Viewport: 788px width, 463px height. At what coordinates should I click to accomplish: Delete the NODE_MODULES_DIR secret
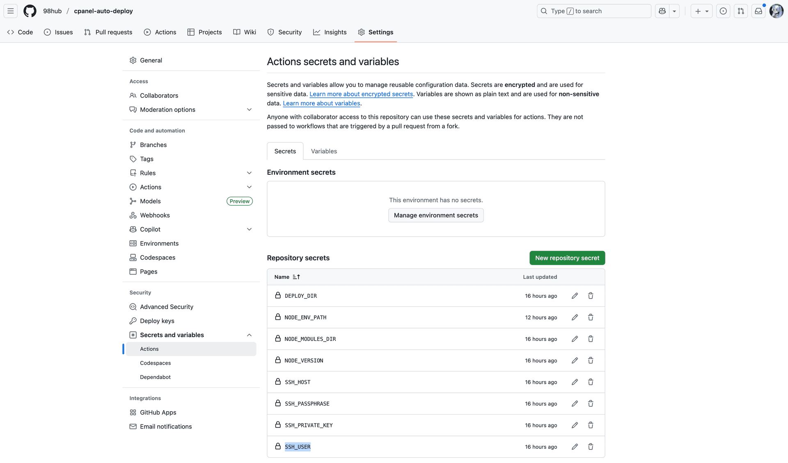591,339
